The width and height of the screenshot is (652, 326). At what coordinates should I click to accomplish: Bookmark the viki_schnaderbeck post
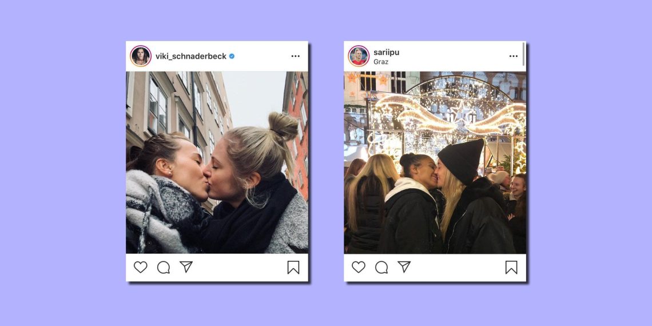(293, 267)
